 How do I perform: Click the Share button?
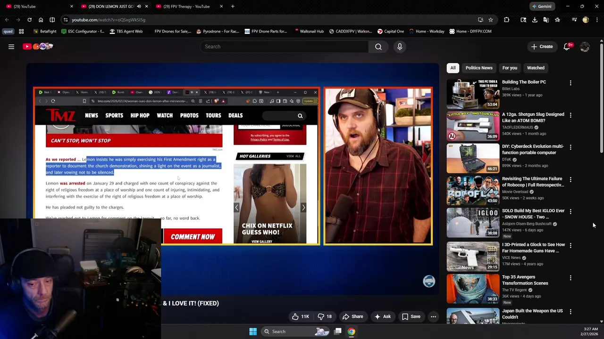353,316
